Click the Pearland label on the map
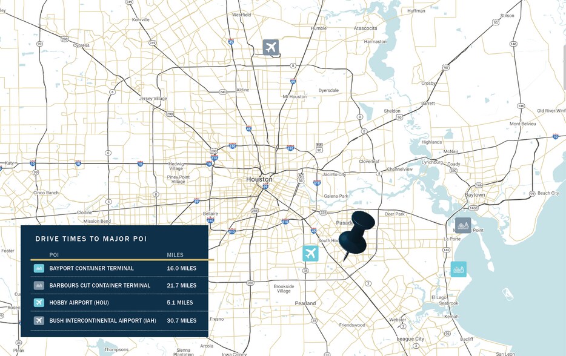The image size is (566, 356). pos(305,303)
